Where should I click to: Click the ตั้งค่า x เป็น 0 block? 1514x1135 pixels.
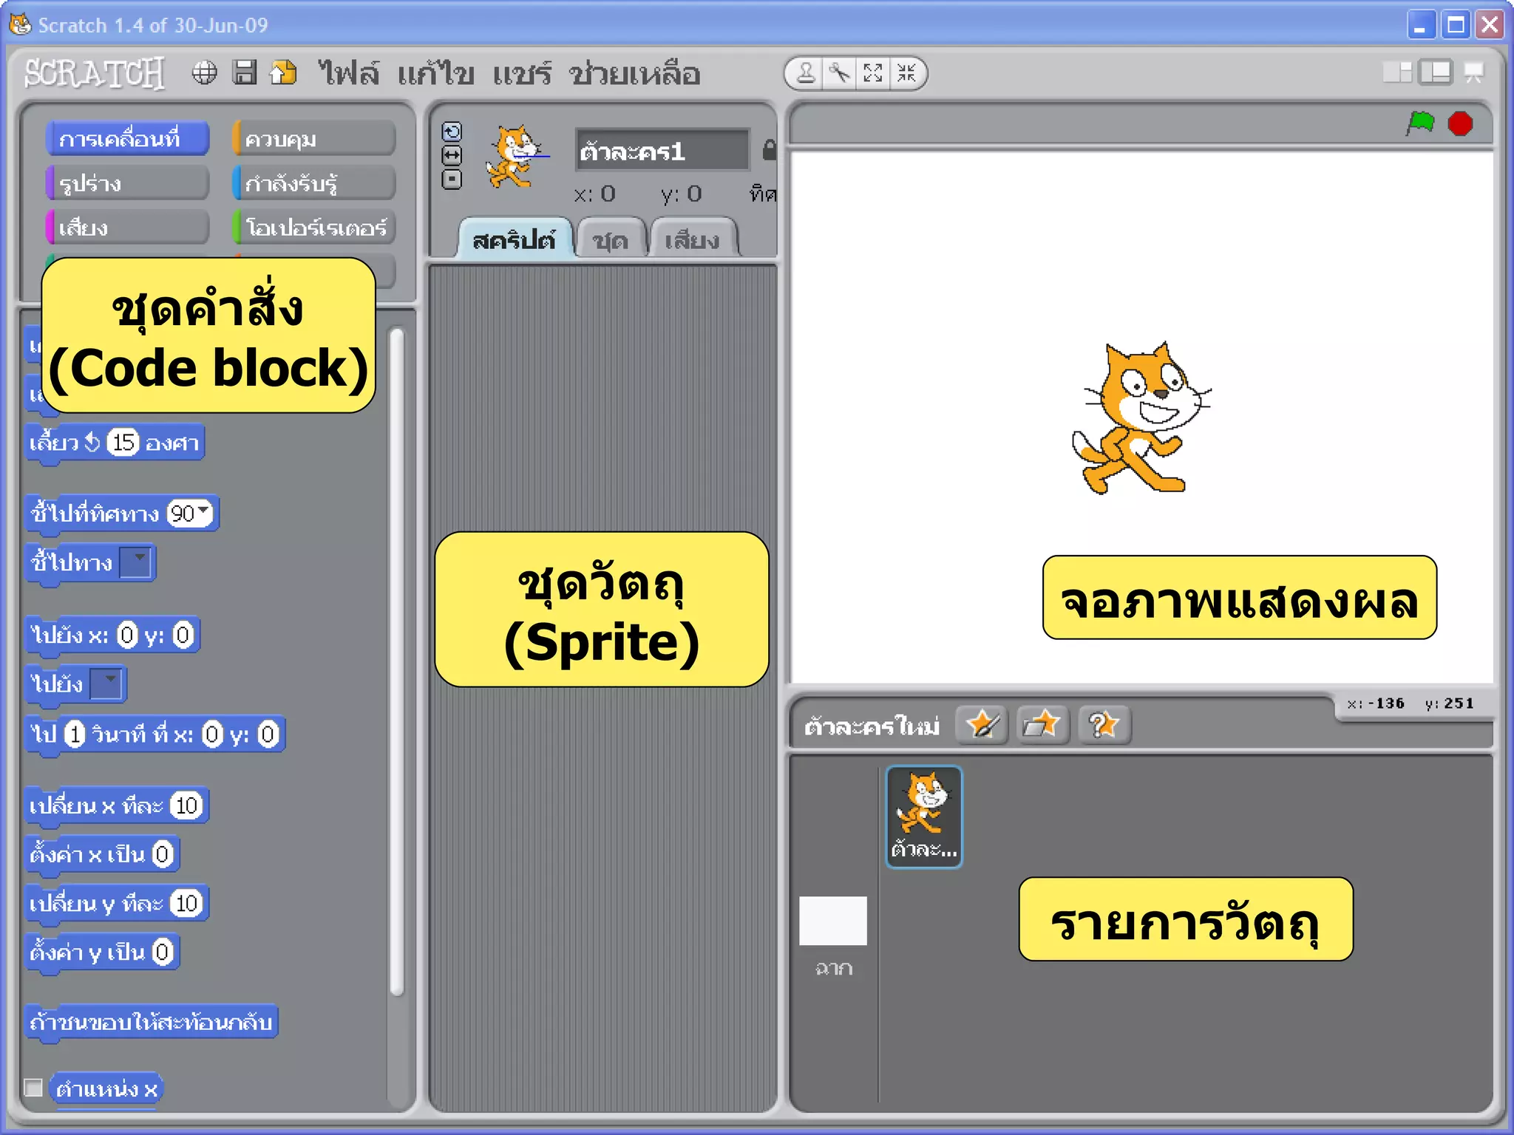coord(102,855)
